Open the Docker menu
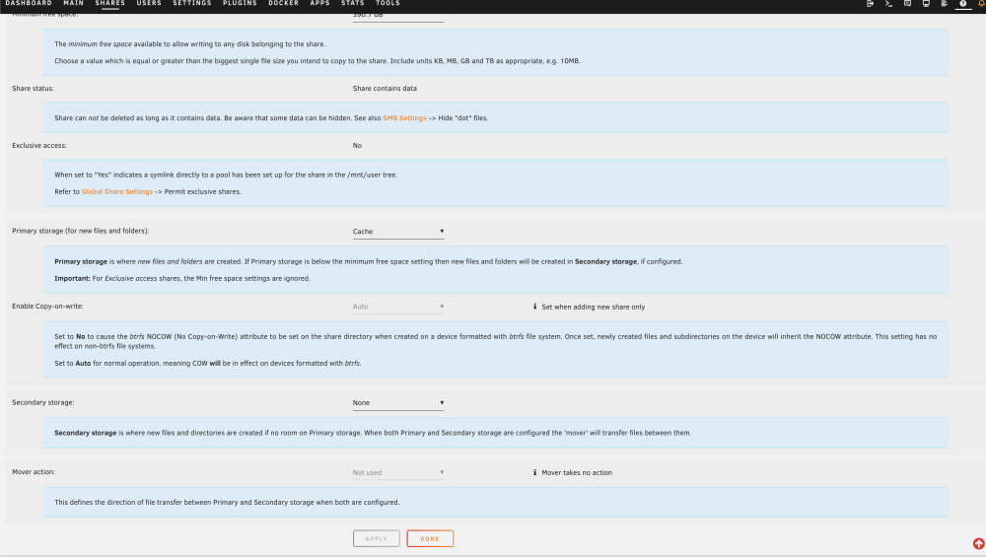 pyautogui.click(x=283, y=3)
